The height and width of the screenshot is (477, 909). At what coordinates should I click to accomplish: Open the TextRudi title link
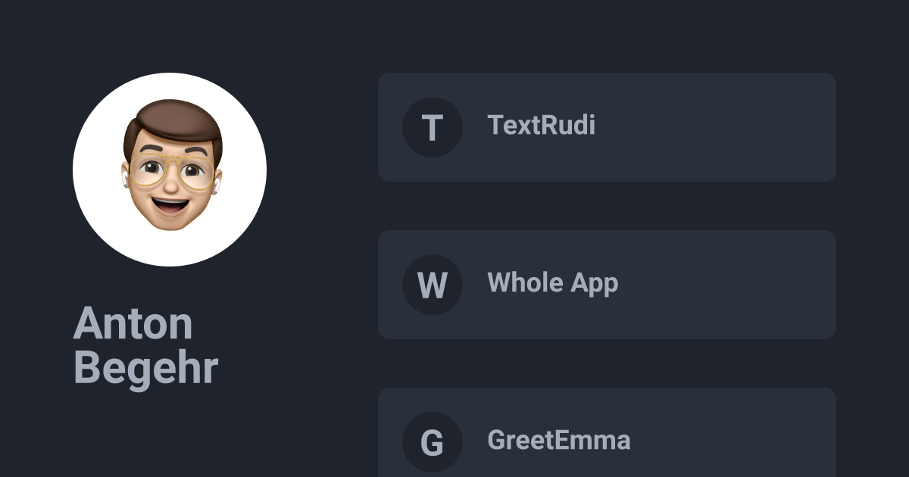[541, 125]
